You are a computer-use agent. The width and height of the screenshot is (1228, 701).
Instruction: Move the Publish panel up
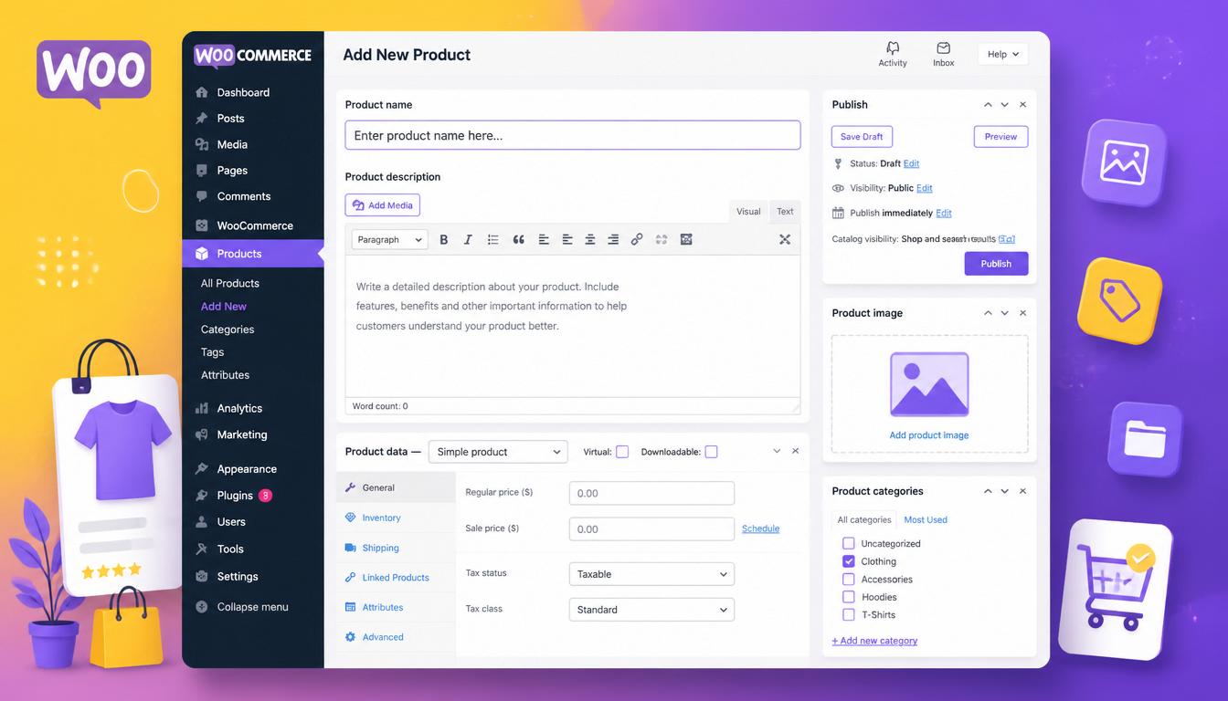988,105
